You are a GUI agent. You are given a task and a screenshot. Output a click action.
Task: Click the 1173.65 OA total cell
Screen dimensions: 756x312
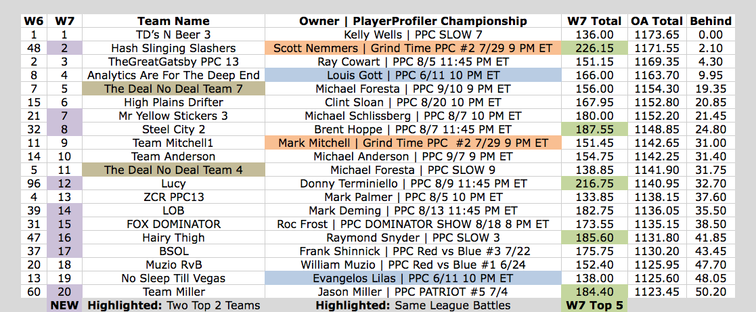click(x=657, y=35)
